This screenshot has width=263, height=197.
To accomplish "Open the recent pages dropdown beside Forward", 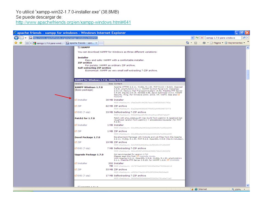I will [x=26, y=38].
